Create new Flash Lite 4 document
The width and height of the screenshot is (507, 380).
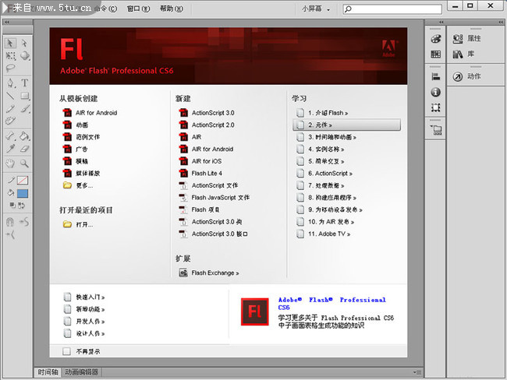[x=200, y=173]
